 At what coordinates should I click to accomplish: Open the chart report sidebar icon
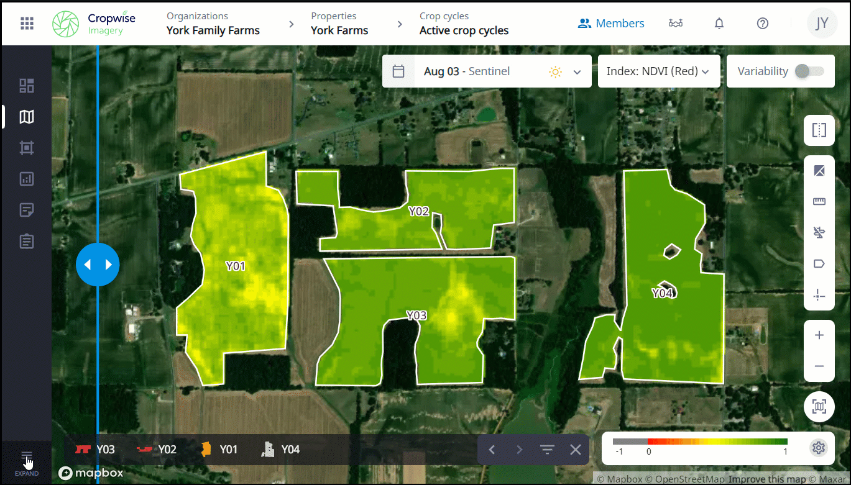[x=27, y=179]
